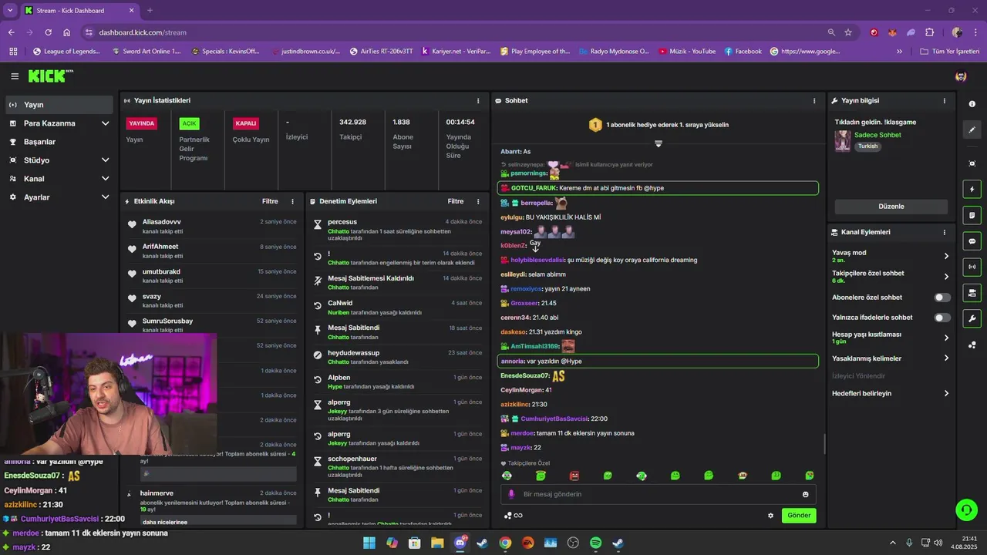Reload the page with browser refresh button
This screenshot has width=987, height=555.
coord(48,32)
